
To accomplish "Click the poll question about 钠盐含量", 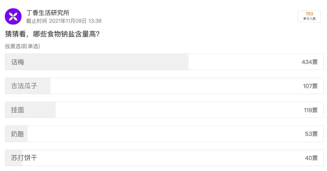I will pos(52,34).
